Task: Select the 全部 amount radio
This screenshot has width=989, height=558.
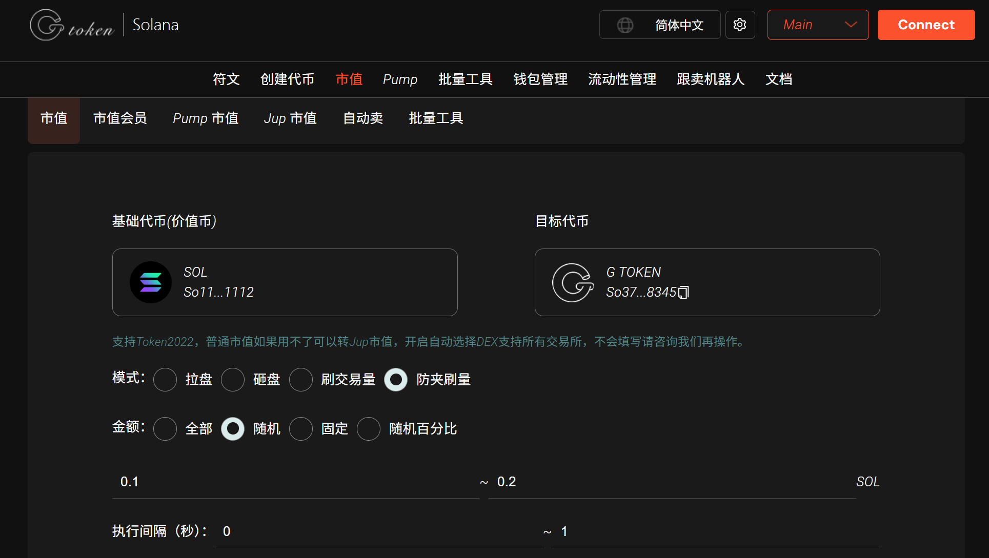Action: pos(165,429)
